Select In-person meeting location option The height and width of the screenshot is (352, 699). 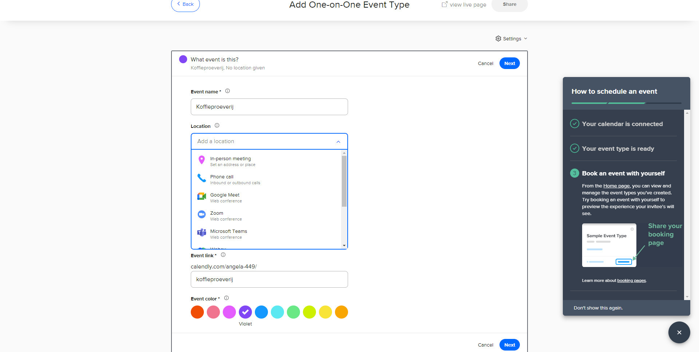click(x=266, y=161)
